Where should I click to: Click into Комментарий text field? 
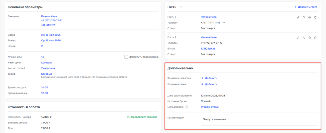(259, 121)
